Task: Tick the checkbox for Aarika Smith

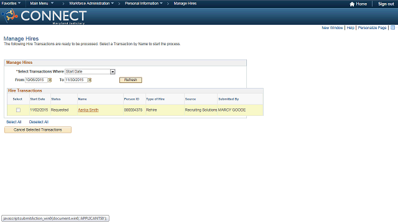Action: click(18, 110)
